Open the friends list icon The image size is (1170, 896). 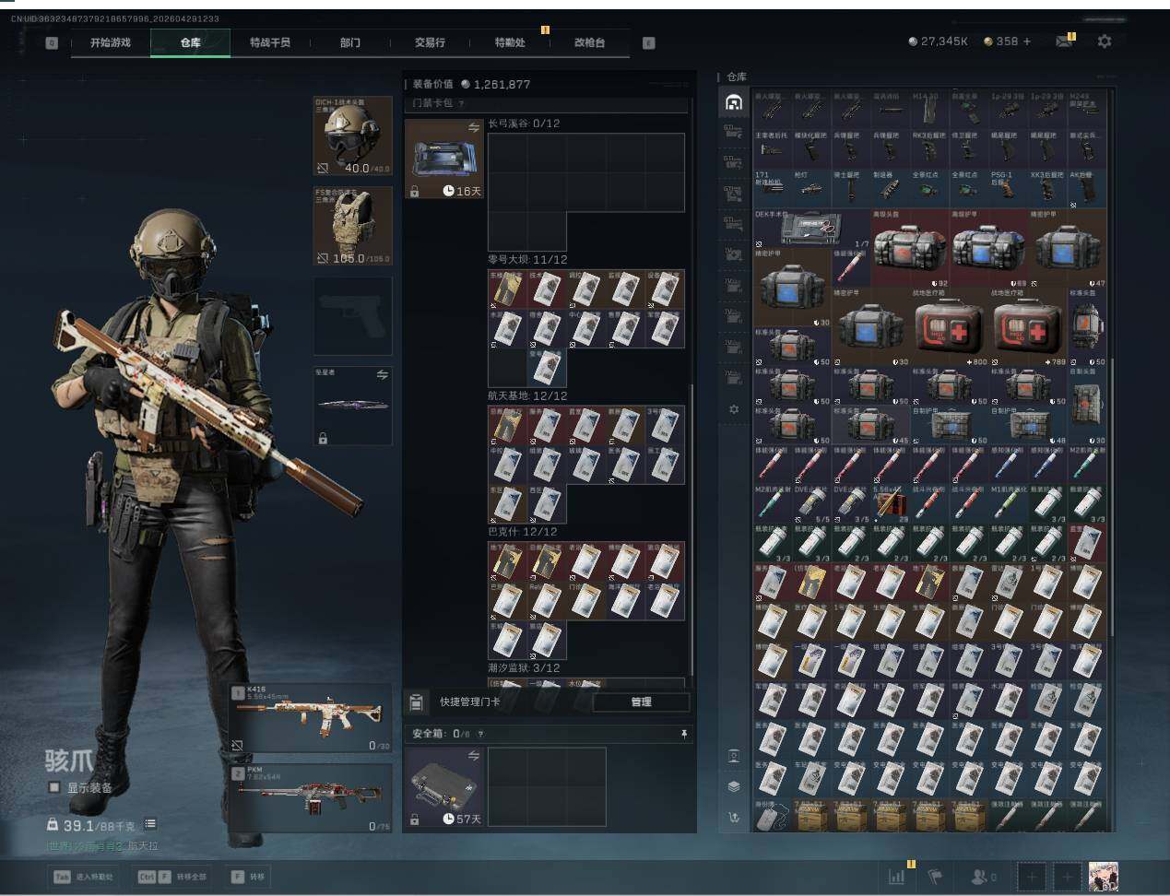(x=984, y=877)
